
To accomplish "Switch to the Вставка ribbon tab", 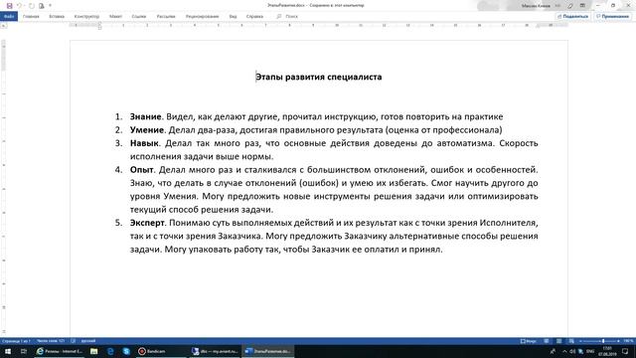I will click(57, 17).
